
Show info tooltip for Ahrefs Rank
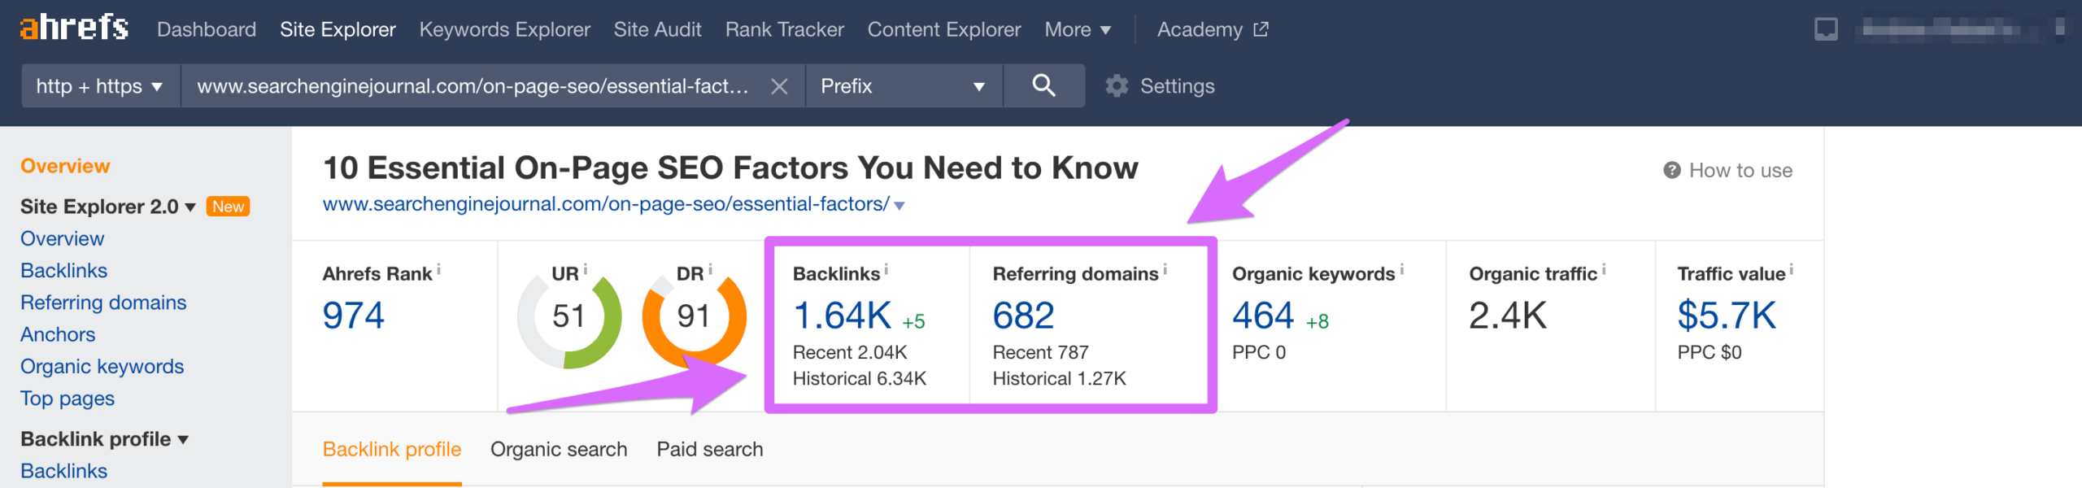coord(439,268)
